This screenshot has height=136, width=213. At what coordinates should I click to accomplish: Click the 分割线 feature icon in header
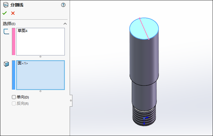pyautogui.click(x=5, y=5)
